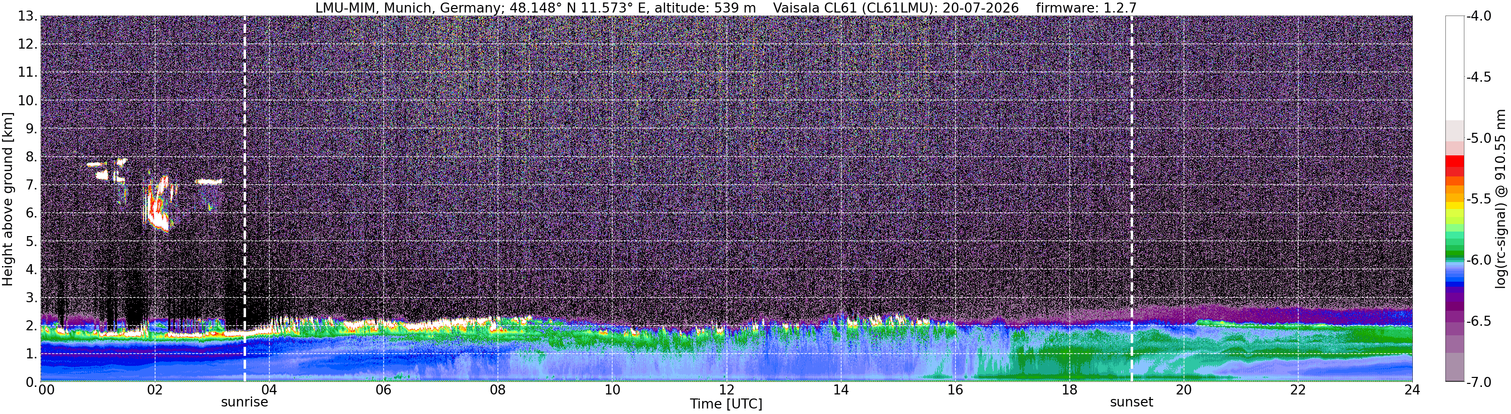Click the time axis tick label 24

pos(1412,390)
